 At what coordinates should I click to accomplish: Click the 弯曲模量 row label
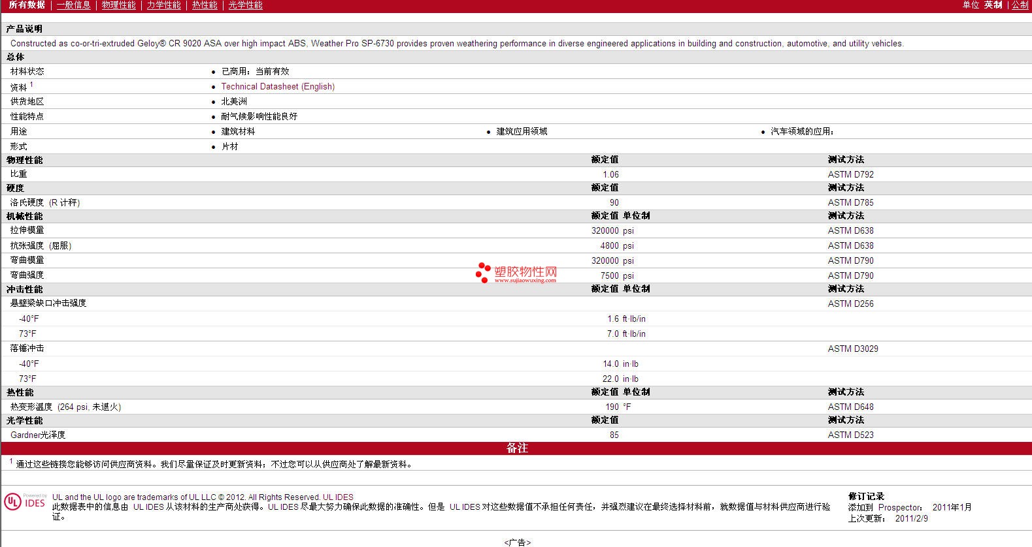point(27,260)
